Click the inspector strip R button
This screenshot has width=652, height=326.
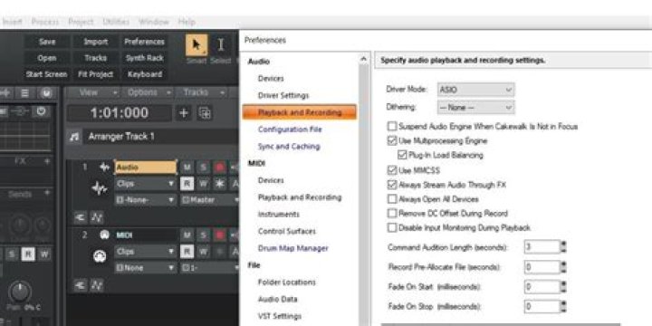(x=28, y=254)
